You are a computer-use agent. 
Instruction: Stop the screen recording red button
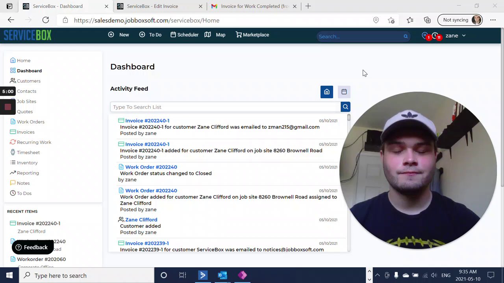click(x=7, y=107)
